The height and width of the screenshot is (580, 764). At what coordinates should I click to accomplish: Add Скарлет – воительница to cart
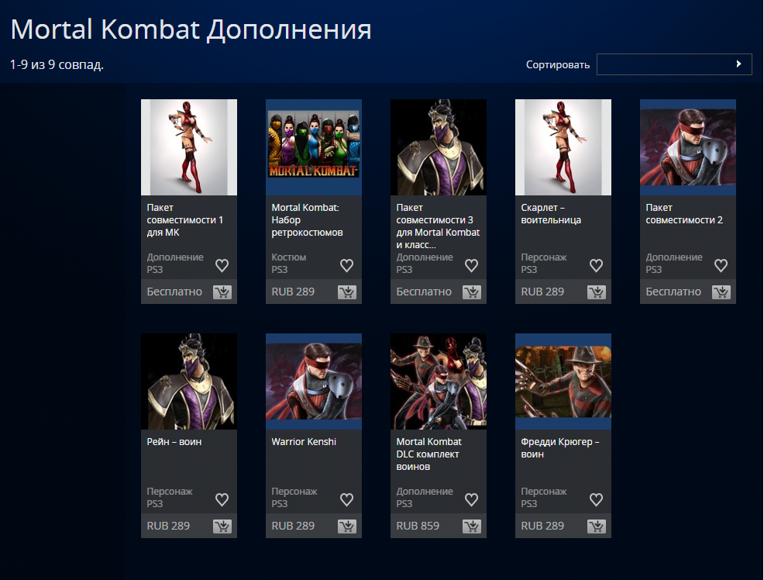tap(597, 292)
